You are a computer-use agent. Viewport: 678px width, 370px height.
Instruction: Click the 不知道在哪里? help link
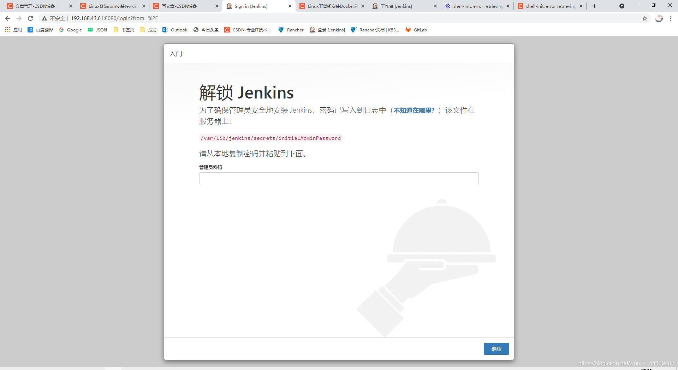click(x=414, y=111)
